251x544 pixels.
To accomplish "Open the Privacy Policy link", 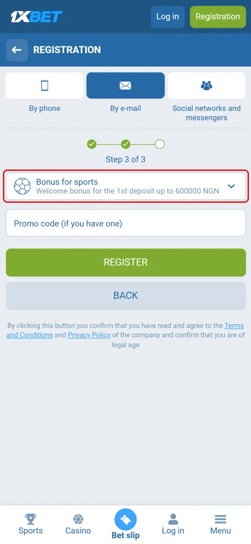I will (x=89, y=335).
